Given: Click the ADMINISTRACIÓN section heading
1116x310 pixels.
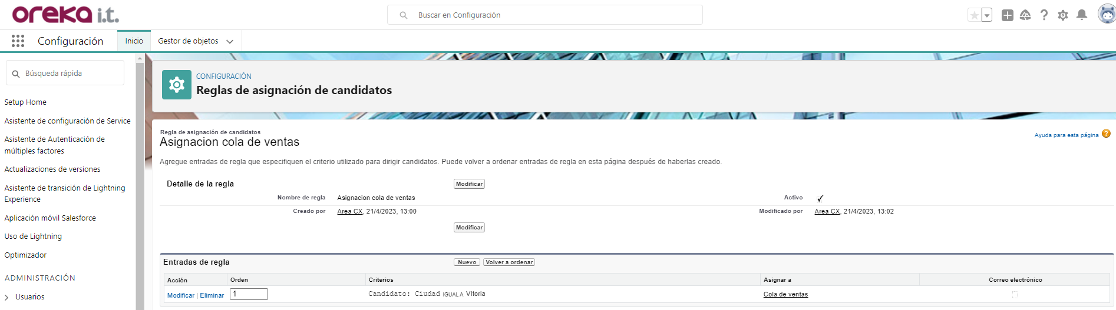Looking at the screenshot, I should point(40,278).
